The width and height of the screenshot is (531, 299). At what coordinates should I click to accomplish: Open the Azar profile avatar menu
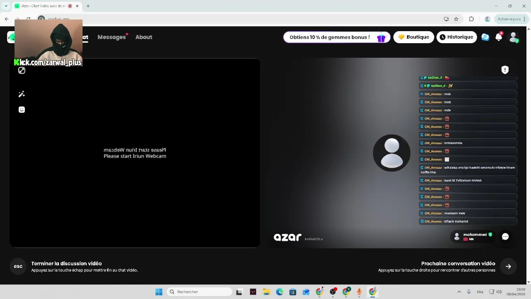(x=514, y=37)
